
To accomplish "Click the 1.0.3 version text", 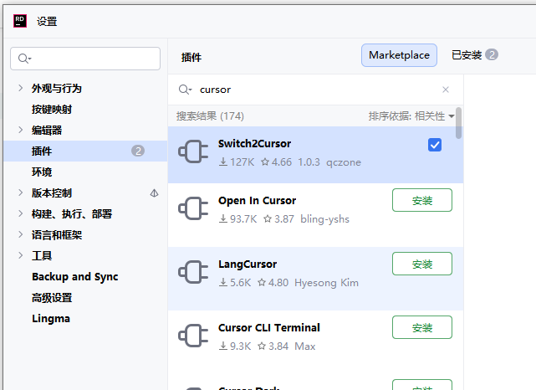I will click(x=309, y=162).
